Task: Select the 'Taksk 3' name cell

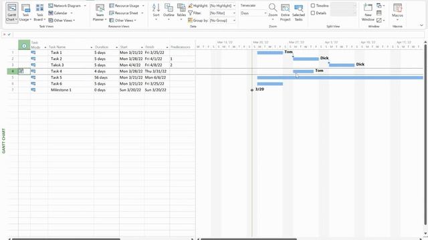Action: click(71, 65)
